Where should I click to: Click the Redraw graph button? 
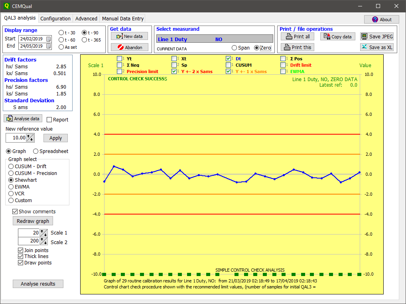click(x=33, y=221)
